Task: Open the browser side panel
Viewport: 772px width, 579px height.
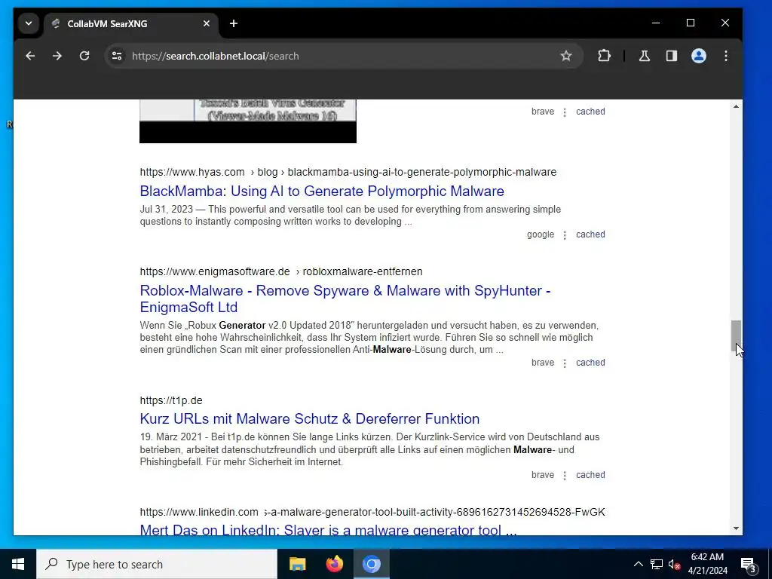Action: click(x=672, y=56)
